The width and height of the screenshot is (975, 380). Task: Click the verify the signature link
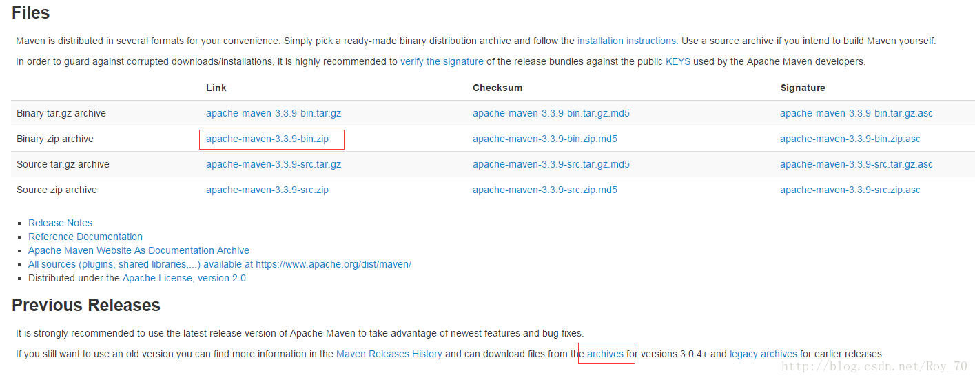(x=442, y=61)
